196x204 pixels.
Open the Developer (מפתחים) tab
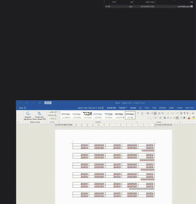point(162,108)
